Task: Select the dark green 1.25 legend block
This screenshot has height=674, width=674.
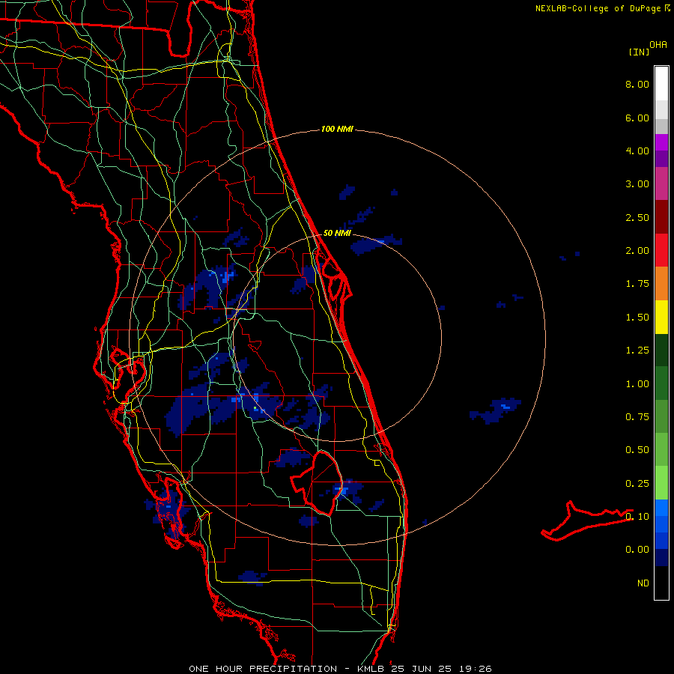Action: pyautogui.click(x=661, y=350)
